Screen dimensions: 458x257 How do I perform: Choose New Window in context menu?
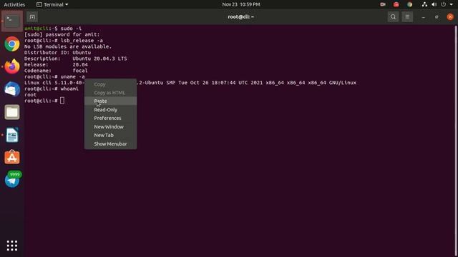coord(110,127)
